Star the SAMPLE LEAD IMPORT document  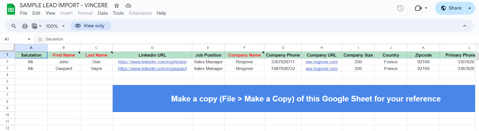117,5
